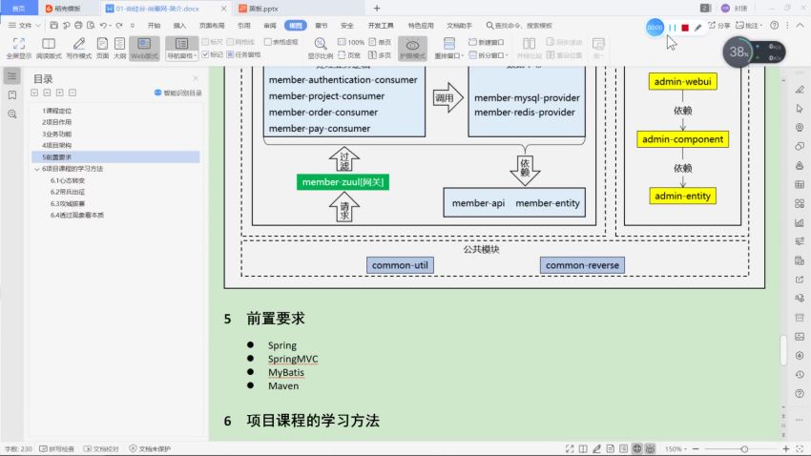The image size is (811, 456).
Task: Toggle task pane checkbox (任务窗格)
Action: [243, 54]
